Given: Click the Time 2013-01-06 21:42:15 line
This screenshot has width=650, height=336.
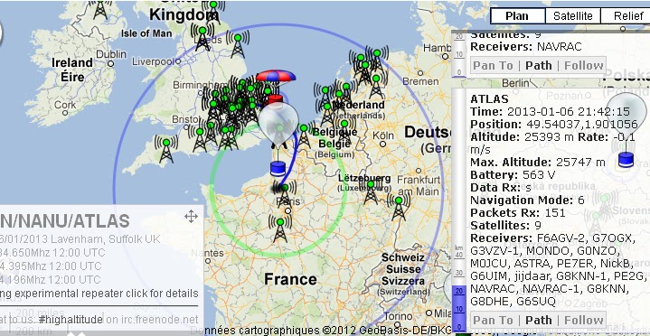Looking at the screenshot, I should (550, 111).
